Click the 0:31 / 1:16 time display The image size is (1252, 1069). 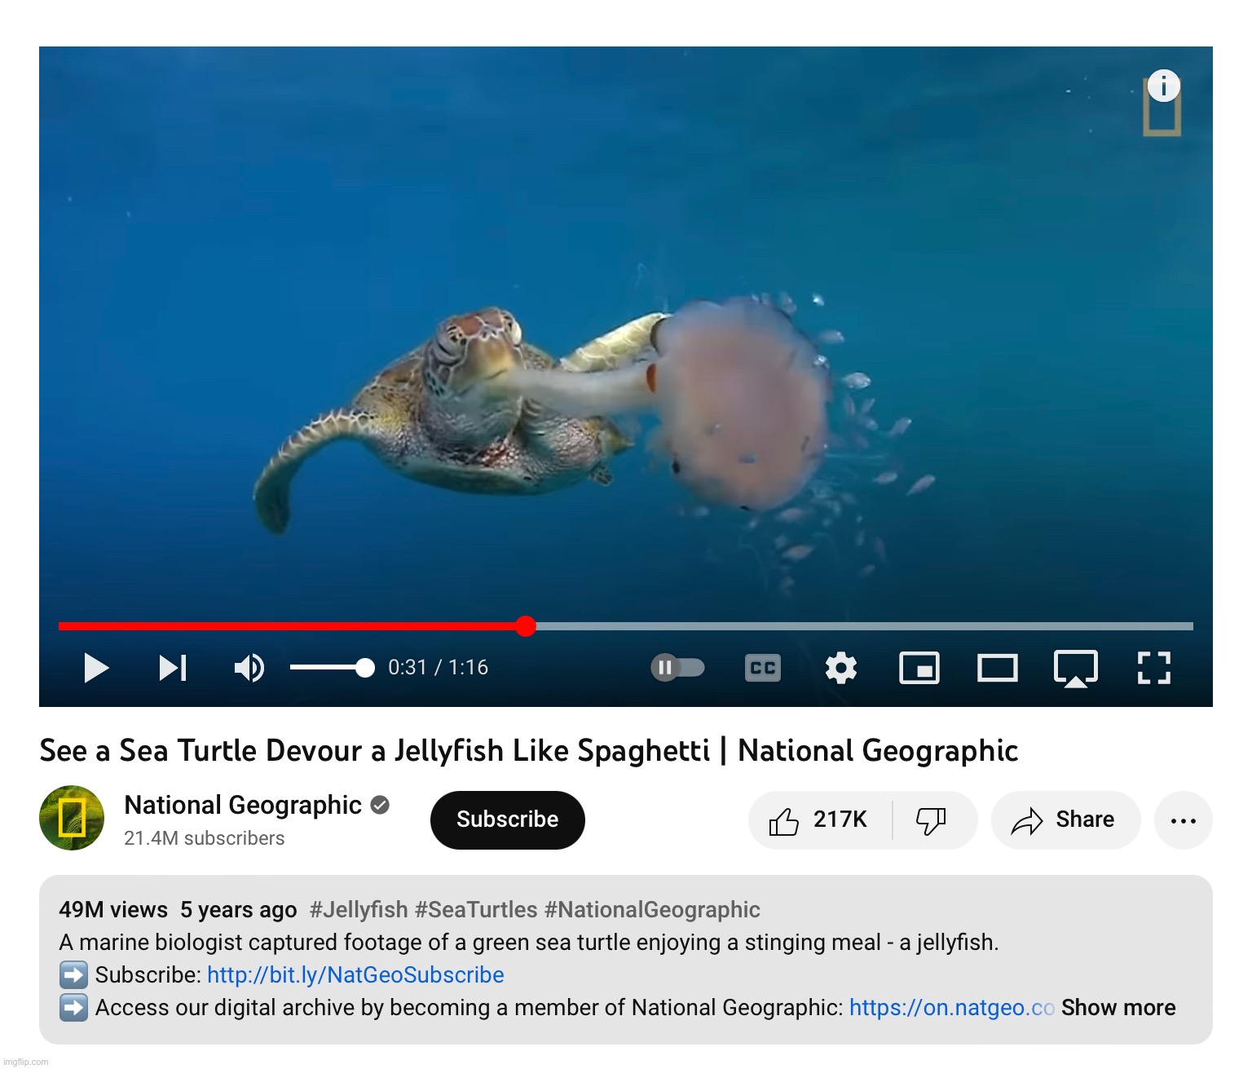[438, 668]
